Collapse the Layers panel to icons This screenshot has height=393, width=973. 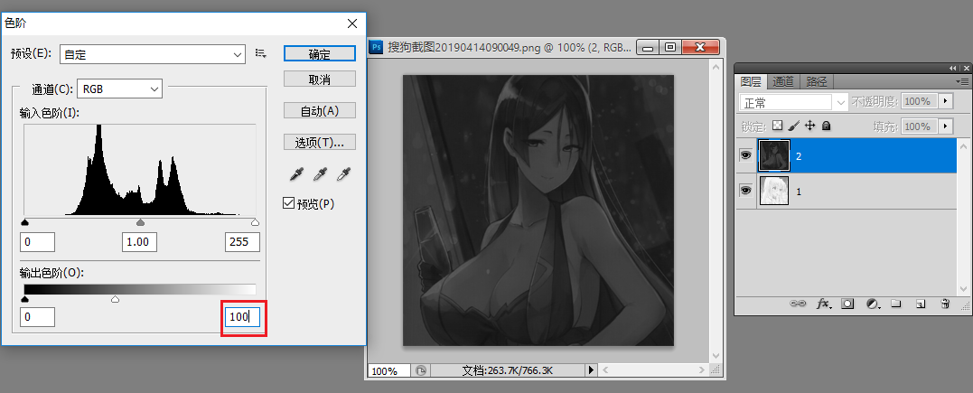click(953, 68)
